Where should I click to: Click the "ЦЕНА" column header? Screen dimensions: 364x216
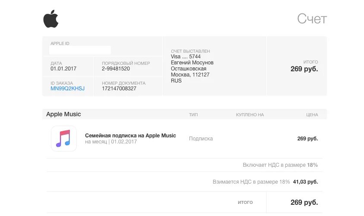point(312,114)
